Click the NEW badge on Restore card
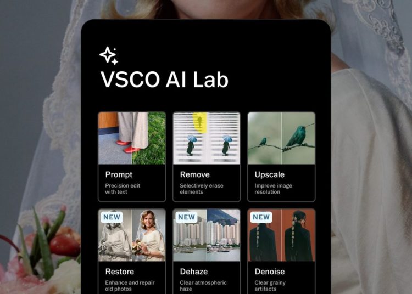 point(112,217)
